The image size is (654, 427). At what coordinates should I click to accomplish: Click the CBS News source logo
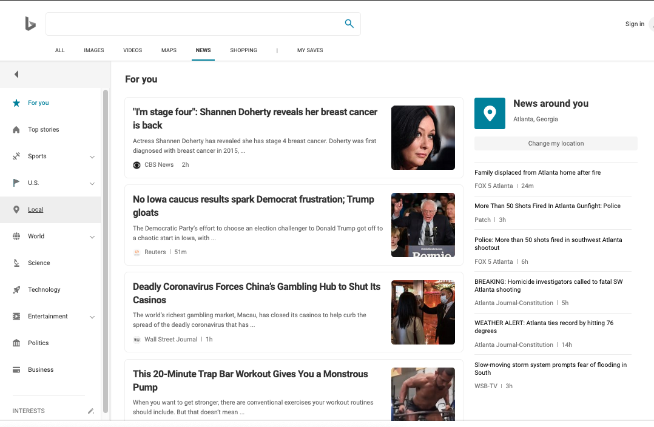pyautogui.click(x=137, y=165)
